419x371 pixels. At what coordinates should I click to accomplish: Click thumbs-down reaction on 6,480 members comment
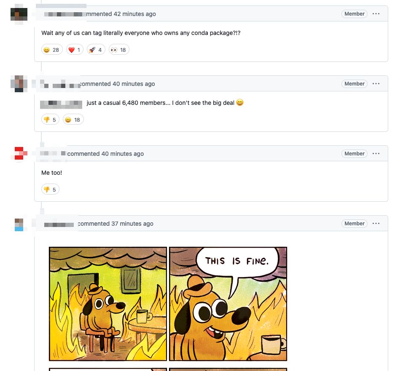[x=50, y=120]
